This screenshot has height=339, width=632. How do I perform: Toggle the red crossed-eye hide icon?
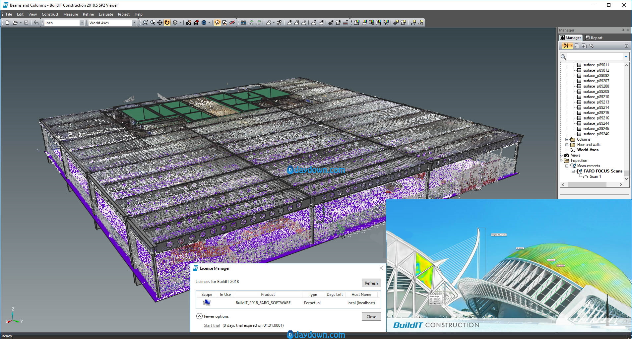tap(232, 23)
